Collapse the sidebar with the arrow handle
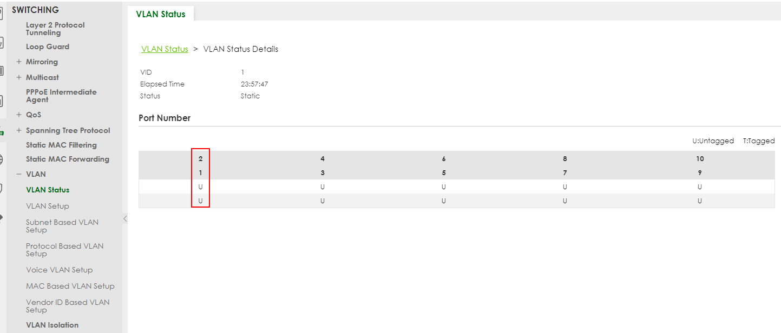Viewport: 781px width, 333px height. point(125,218)
